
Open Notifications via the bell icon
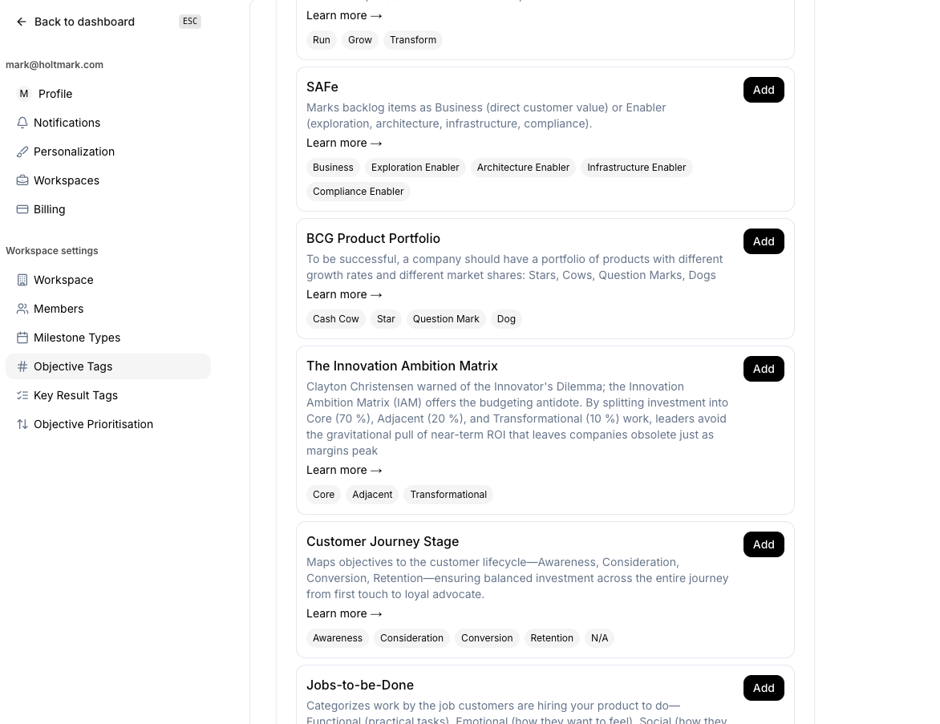point(22,123)
